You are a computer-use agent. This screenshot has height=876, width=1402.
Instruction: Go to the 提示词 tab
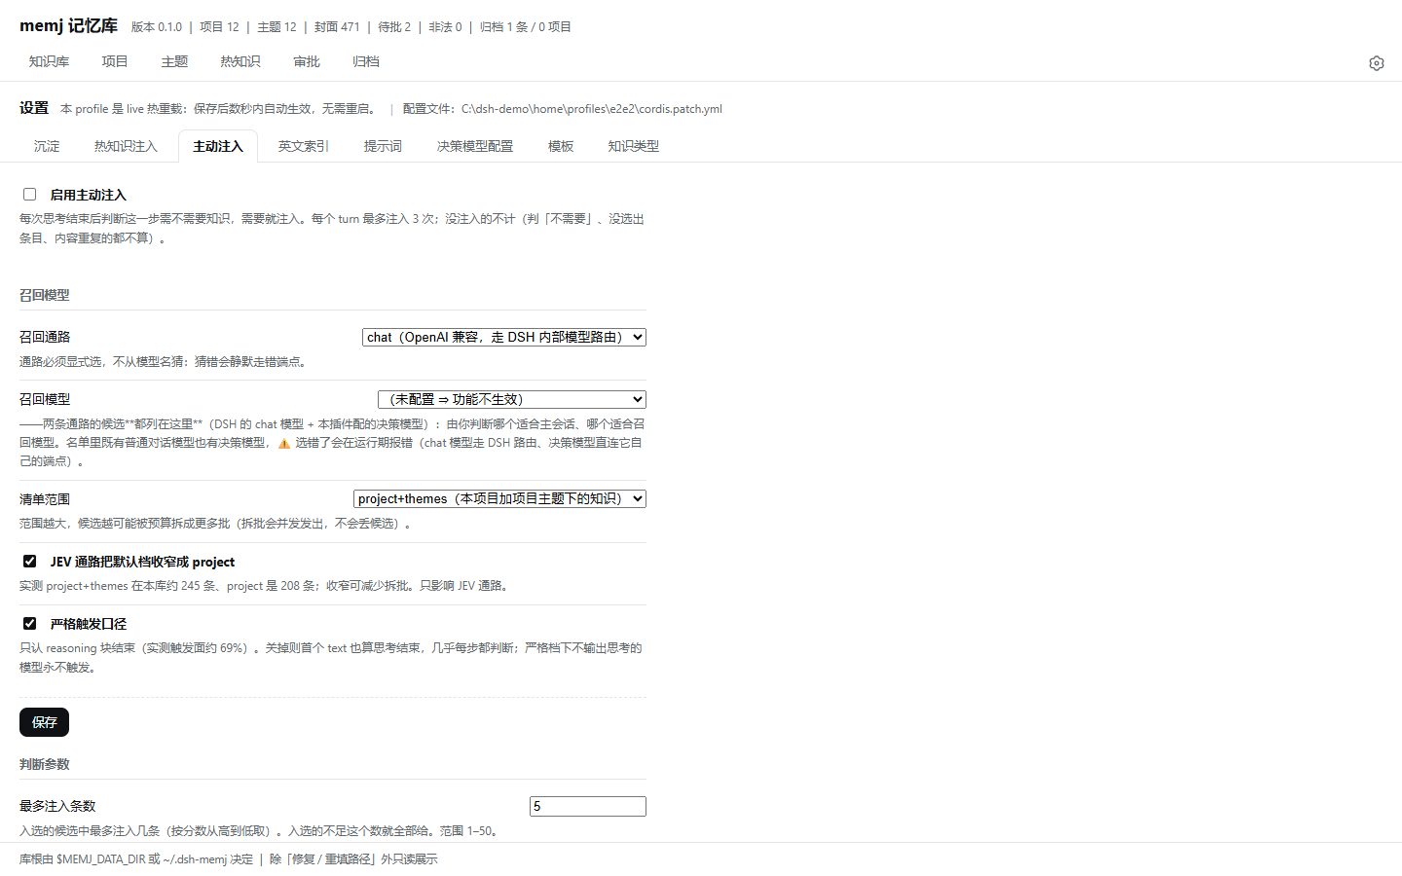point(383,146)
